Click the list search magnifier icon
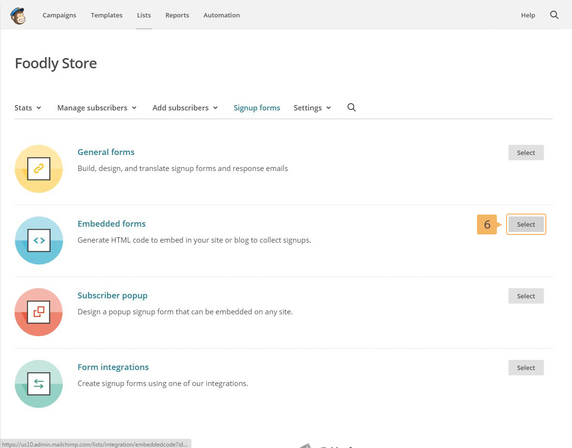 (x=351, y=108)
